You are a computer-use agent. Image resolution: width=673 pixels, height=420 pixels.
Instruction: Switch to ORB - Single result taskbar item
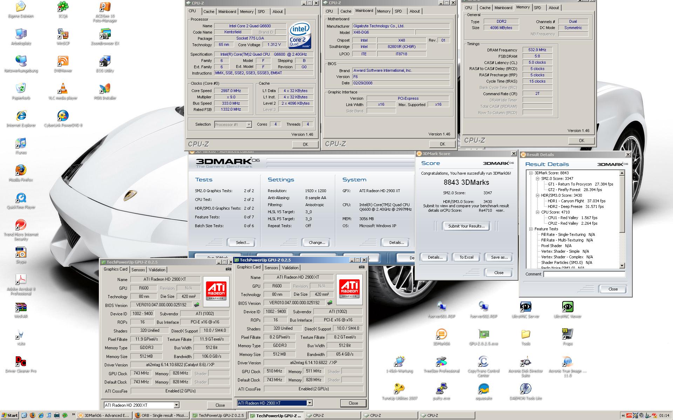(161, 415)
